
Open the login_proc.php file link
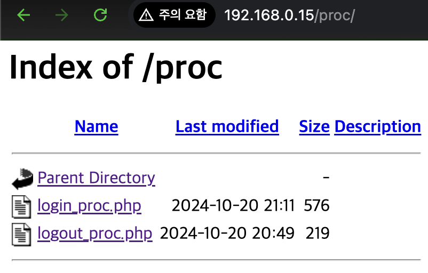click(x=89, y=206)
